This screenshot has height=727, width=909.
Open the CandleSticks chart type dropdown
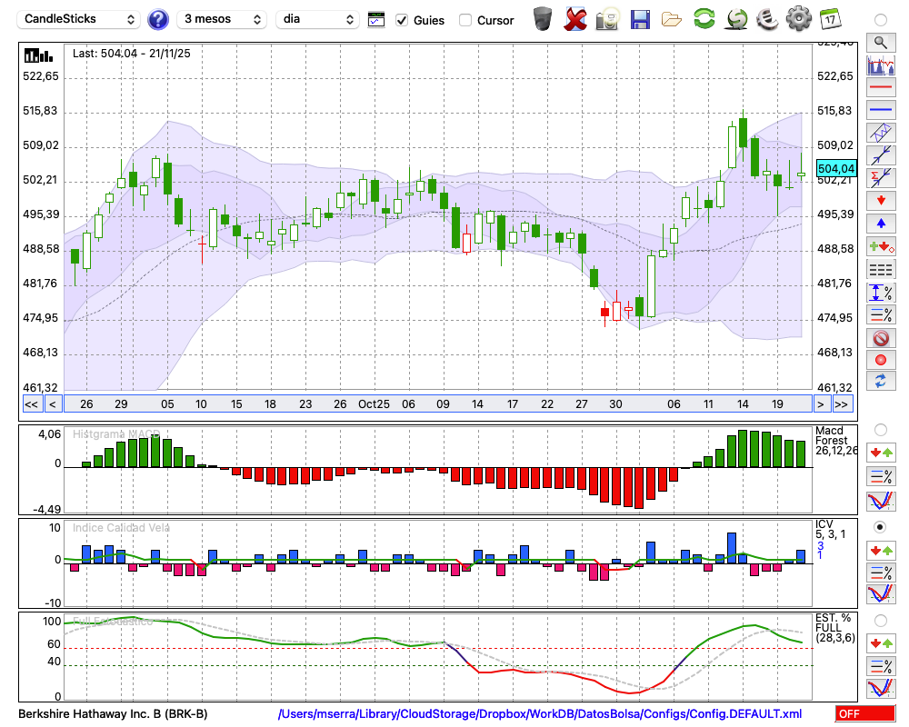(80, 19)
